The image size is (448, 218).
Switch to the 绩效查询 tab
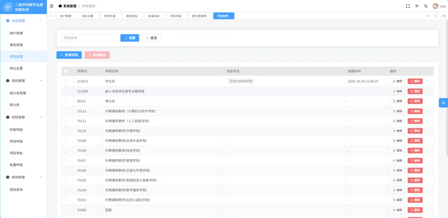133,16
